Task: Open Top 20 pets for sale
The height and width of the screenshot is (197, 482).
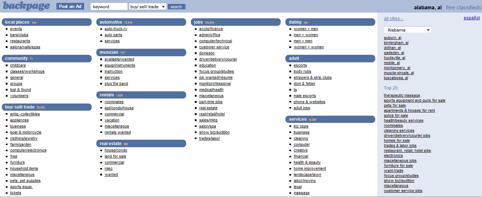Action: pos(395,106)
